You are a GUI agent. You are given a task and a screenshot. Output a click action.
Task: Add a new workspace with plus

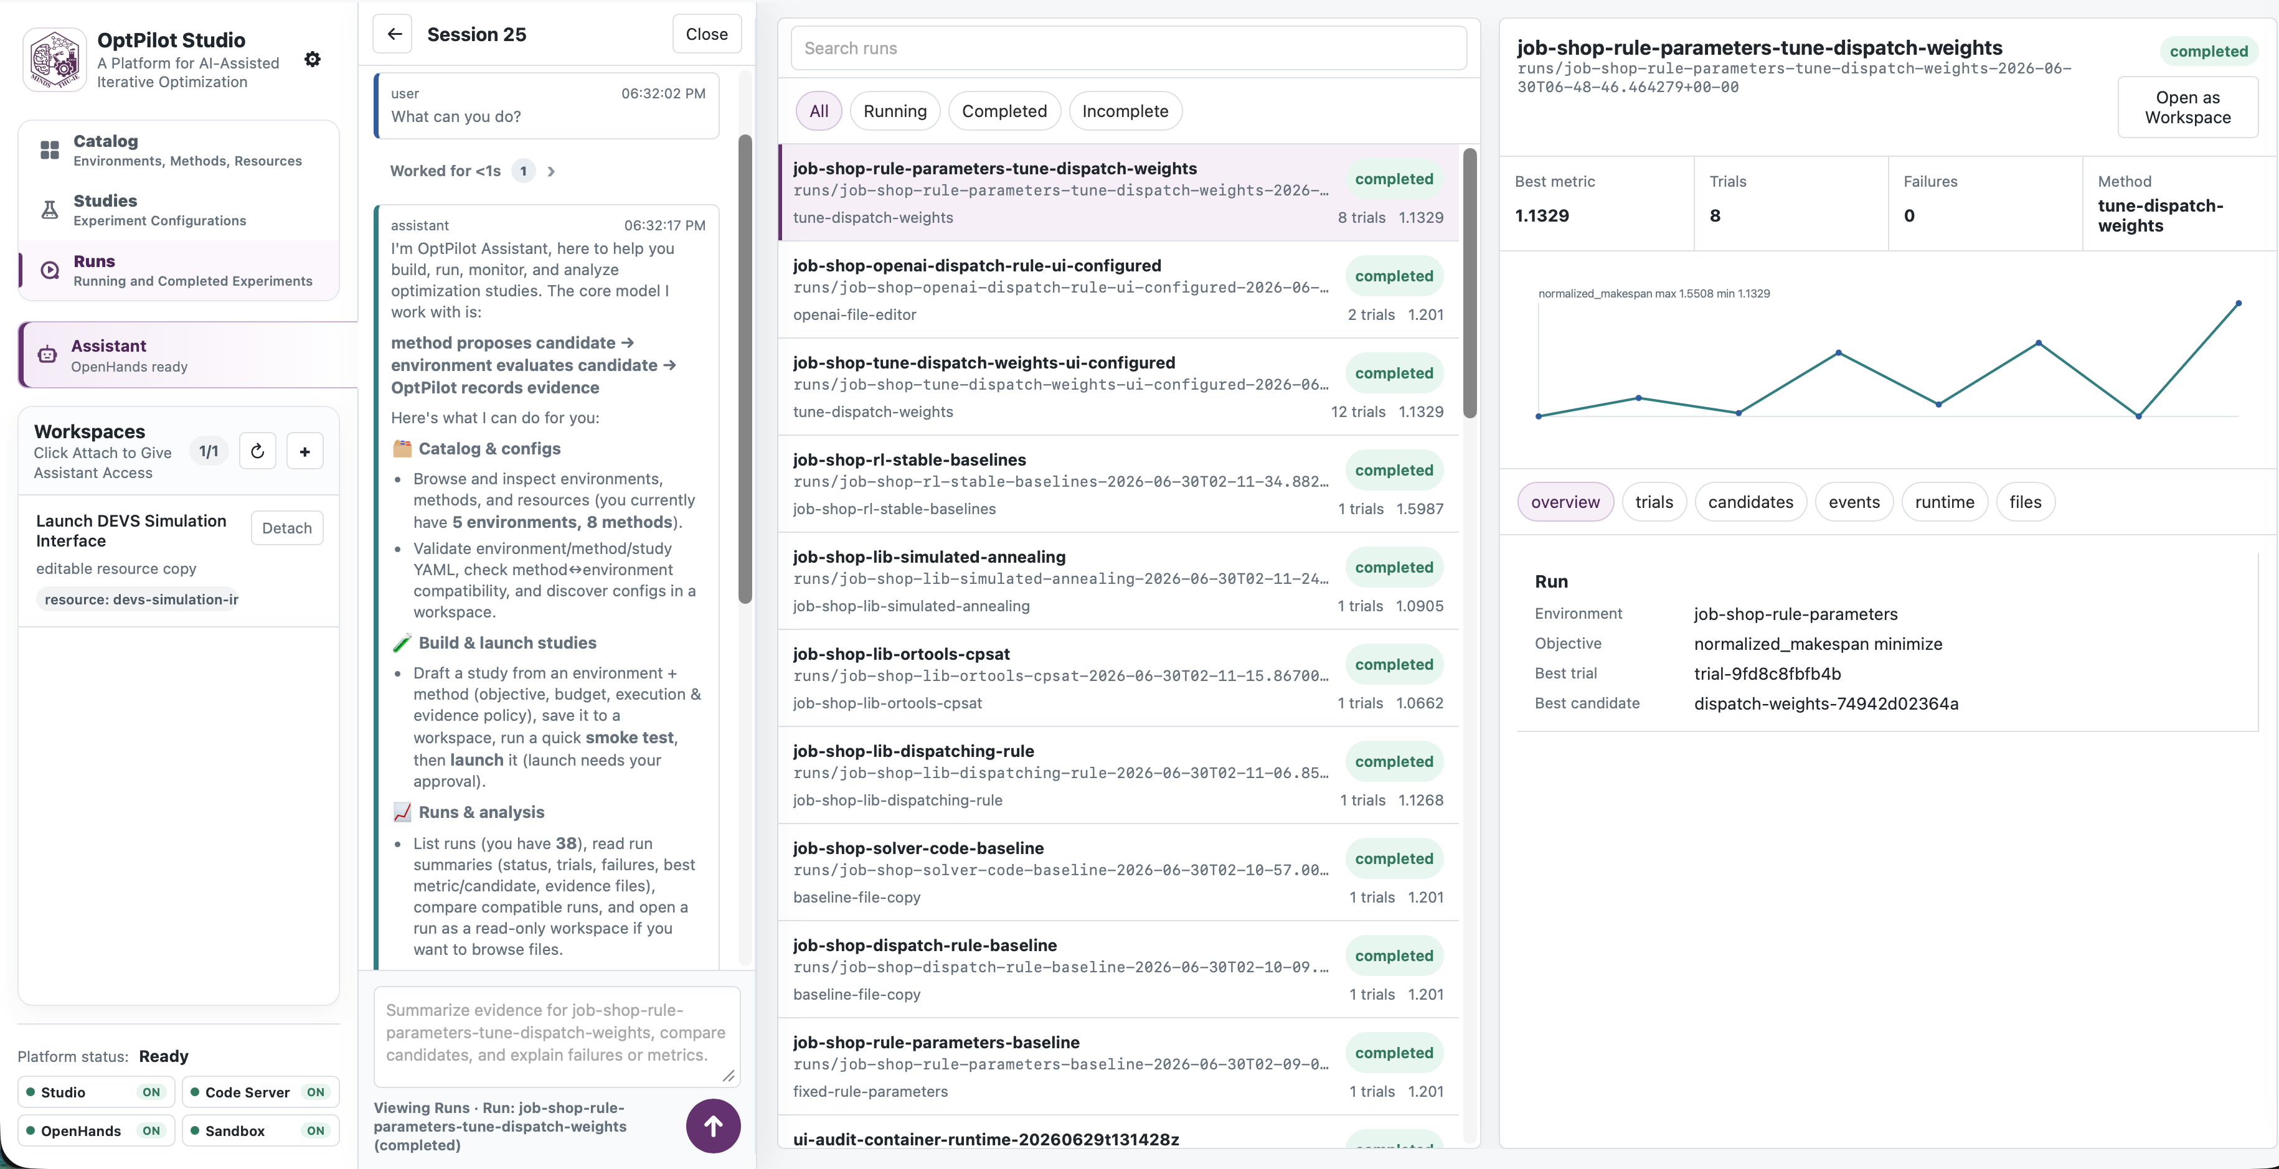304,451
